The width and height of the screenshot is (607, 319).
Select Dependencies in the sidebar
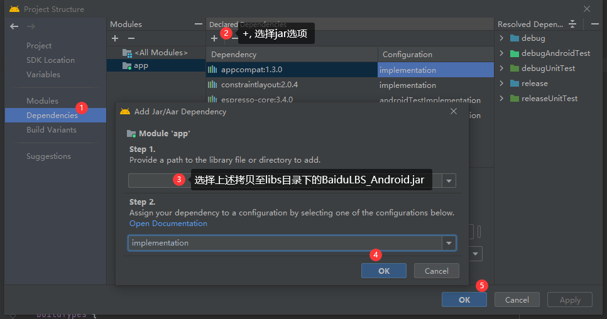[x=55, y=115]
